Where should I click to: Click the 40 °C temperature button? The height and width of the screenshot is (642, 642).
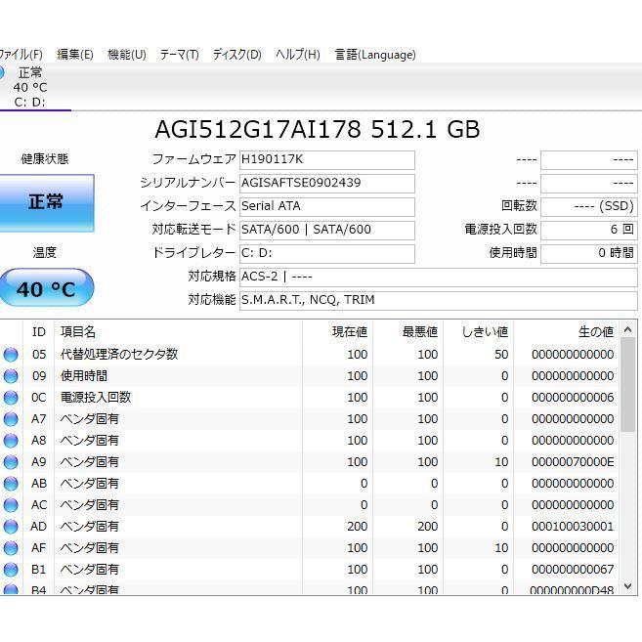tap(46, 289)
